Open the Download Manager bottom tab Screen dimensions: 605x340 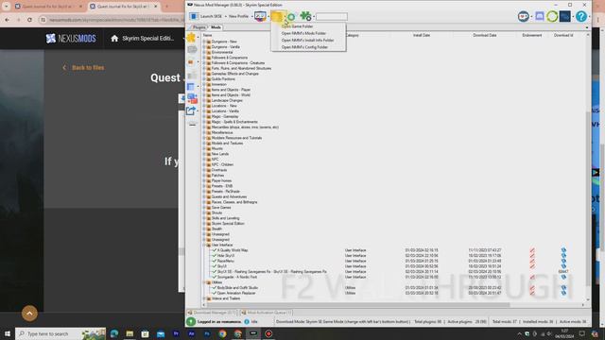point(212,313)
